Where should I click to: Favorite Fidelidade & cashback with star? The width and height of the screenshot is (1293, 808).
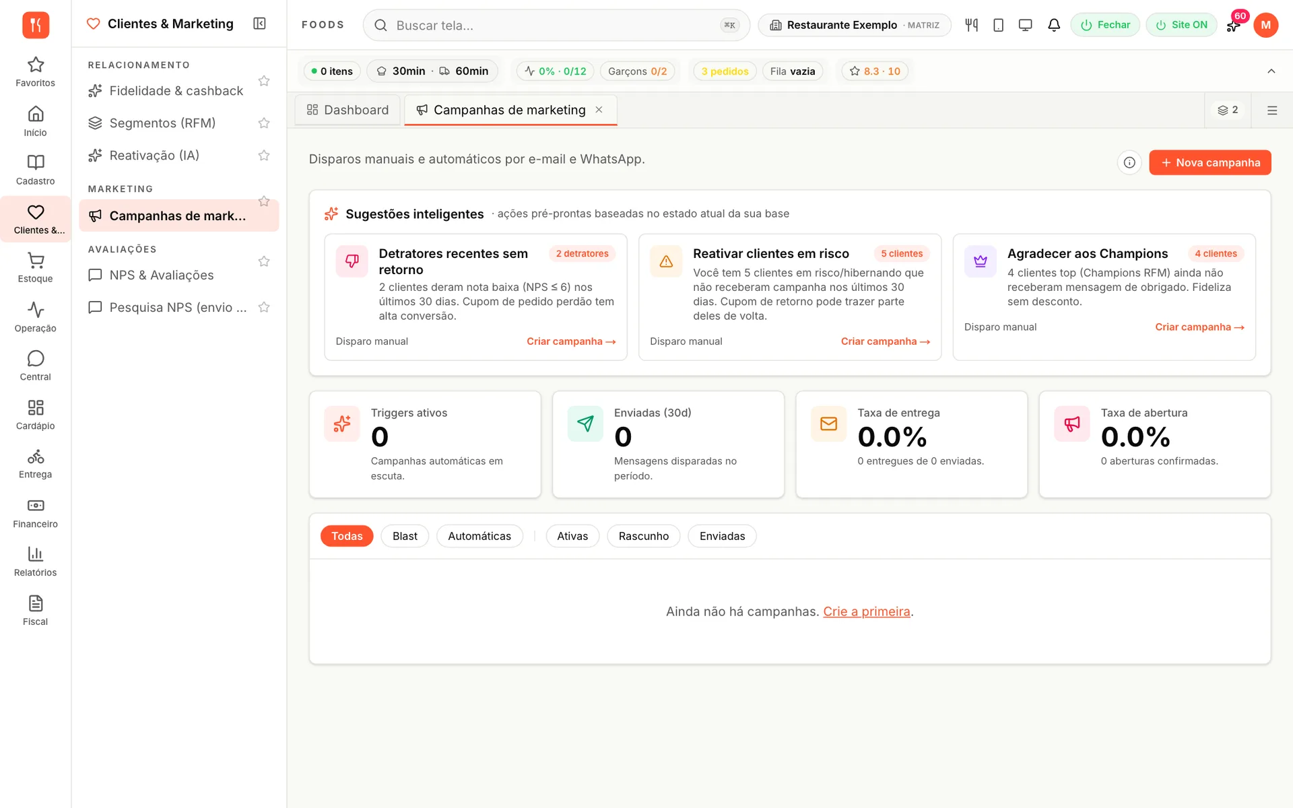264,81
